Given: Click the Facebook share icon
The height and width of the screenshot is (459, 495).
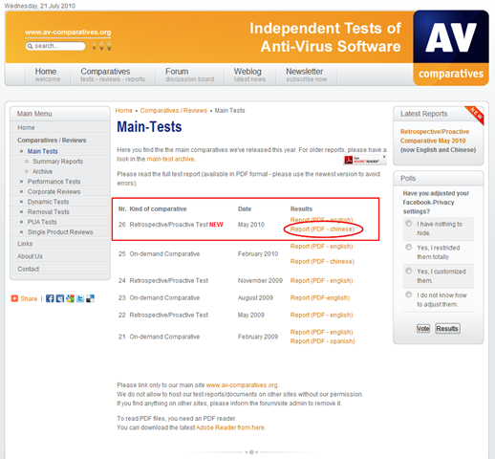Looking at the screenshot, I should pos(50,298).
